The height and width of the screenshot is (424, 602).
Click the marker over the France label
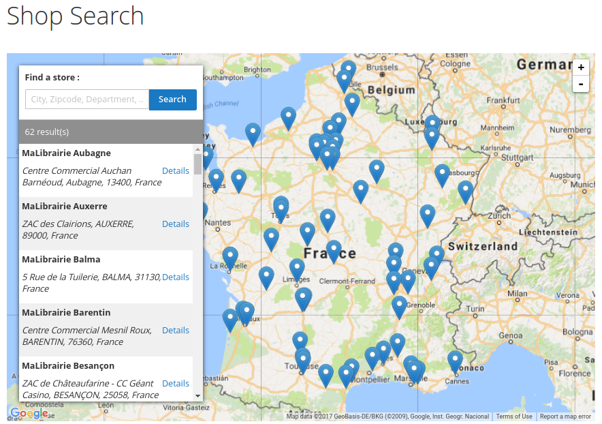[334, 252]
